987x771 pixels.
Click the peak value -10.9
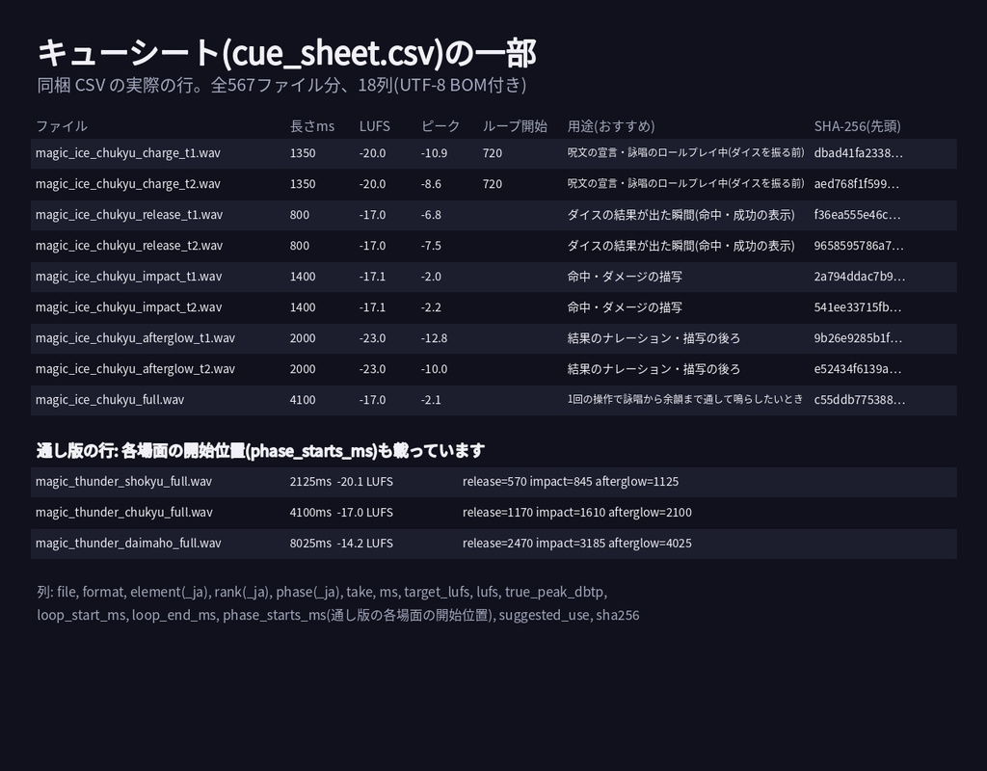(x=435, y=153)
